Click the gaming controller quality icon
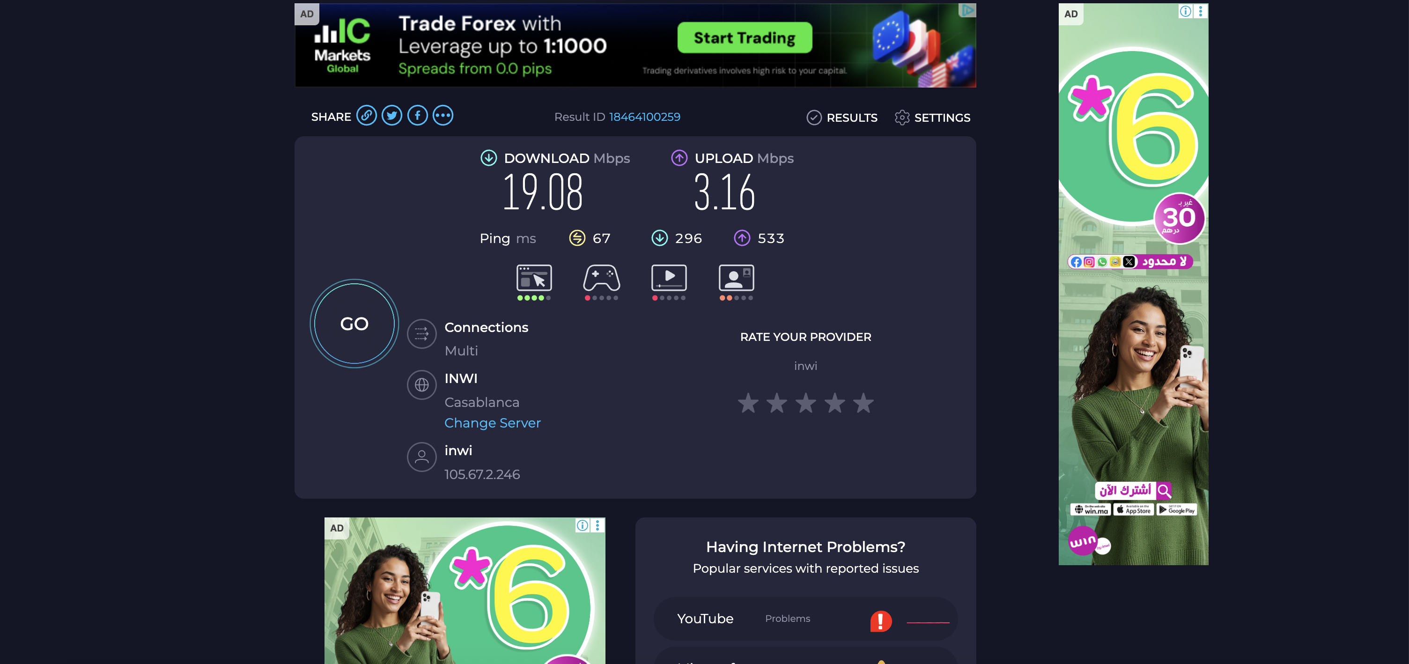 point(601,278)
